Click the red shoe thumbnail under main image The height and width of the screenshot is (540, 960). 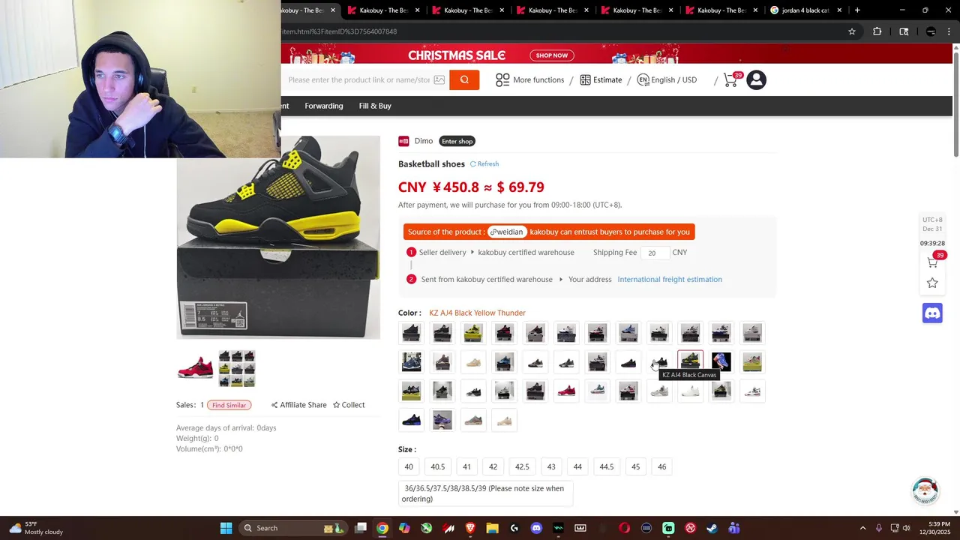click(x=195, y=368)
